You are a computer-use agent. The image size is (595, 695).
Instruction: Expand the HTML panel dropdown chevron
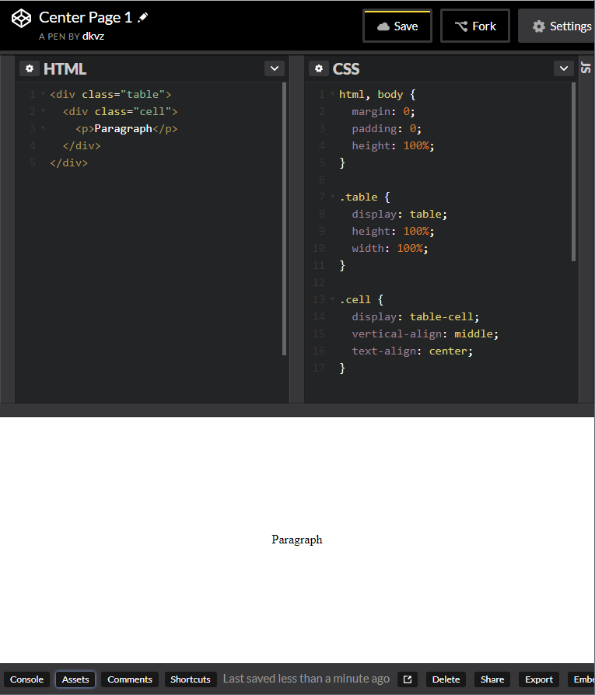click(x=274, y=68)
